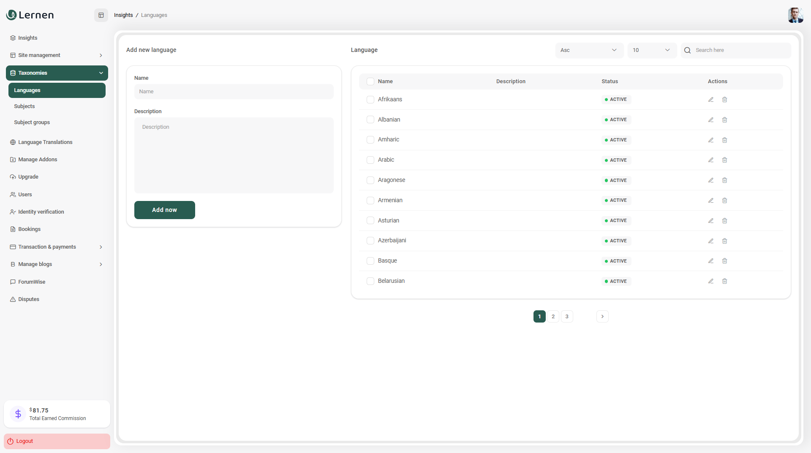Check the Amharic row checkbox
Viewport: 811px width, 453px height.
[x=370, y=140]
